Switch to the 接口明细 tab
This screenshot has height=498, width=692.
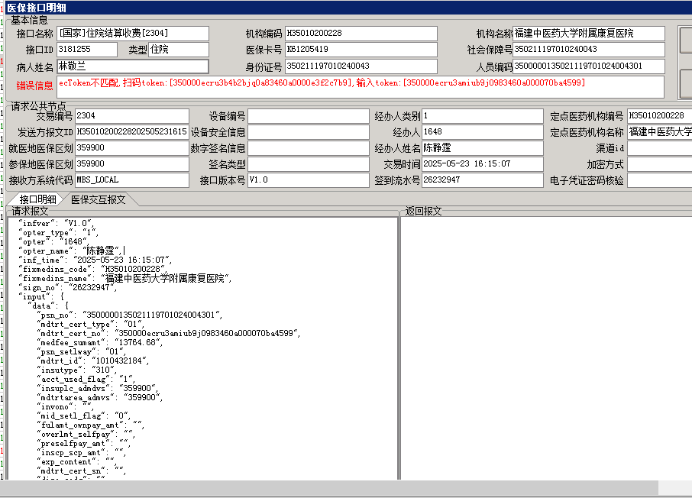37,199
